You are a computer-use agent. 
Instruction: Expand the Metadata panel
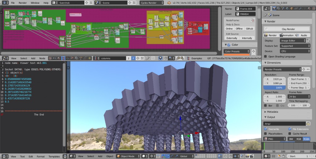pyautogui.click(x=272, y=112)
